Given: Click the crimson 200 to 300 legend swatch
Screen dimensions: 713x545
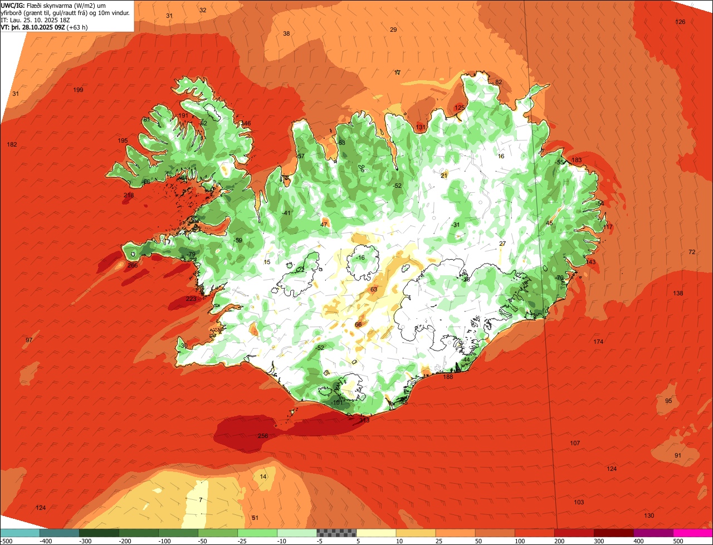Looking at the screenshot, I should pyautogui.click(x=574, y=533).
